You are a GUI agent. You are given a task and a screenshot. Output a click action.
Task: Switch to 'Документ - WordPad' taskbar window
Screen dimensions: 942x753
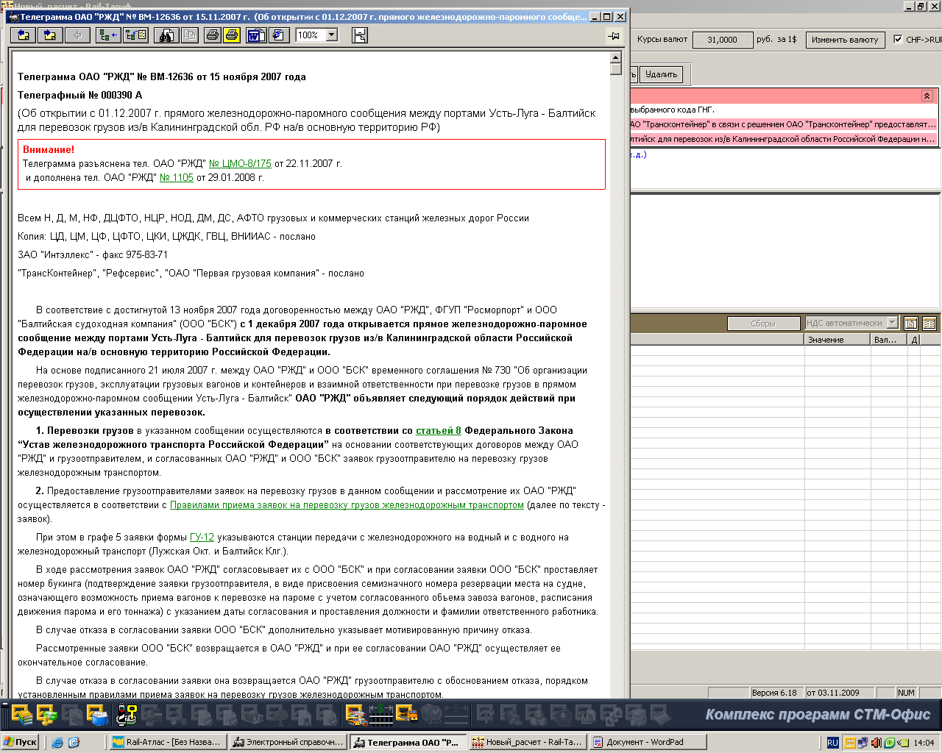[648, 742]
